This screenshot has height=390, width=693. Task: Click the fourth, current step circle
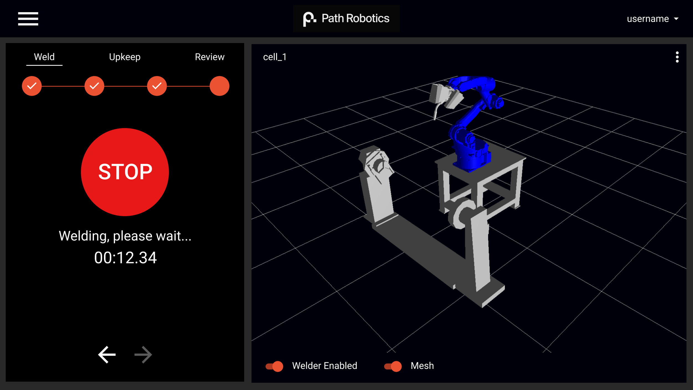coord(219,86)
